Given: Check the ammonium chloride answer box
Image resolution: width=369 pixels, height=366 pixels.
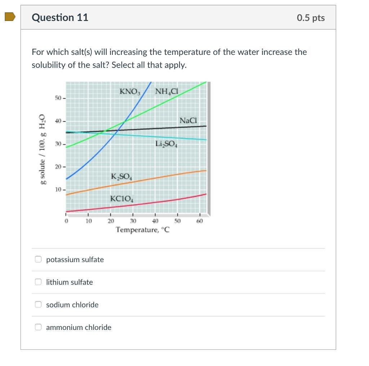Looking at the screenshot, I should tap(38, 327).
